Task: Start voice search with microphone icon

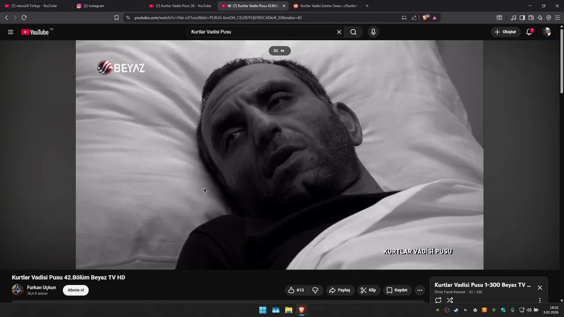Action: [373, 32]
